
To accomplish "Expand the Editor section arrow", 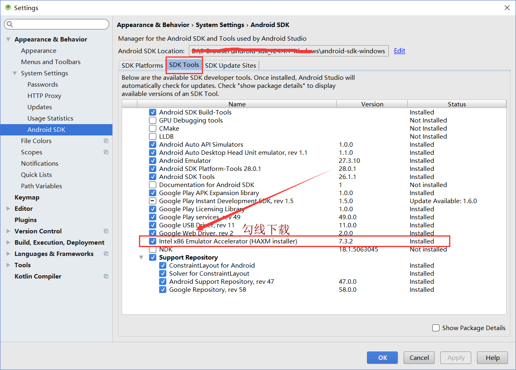I will point(8,209).
